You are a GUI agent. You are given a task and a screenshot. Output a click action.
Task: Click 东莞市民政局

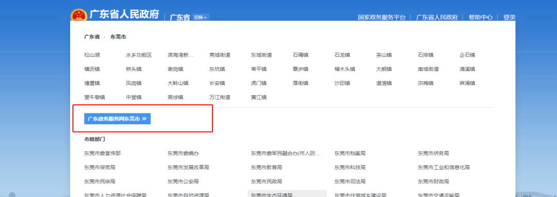(x=267, y=182)
